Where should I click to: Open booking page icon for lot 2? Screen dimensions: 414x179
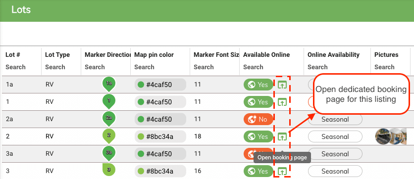click(x=282, y=136)
